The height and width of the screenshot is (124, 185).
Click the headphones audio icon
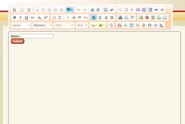pos(125,25)
